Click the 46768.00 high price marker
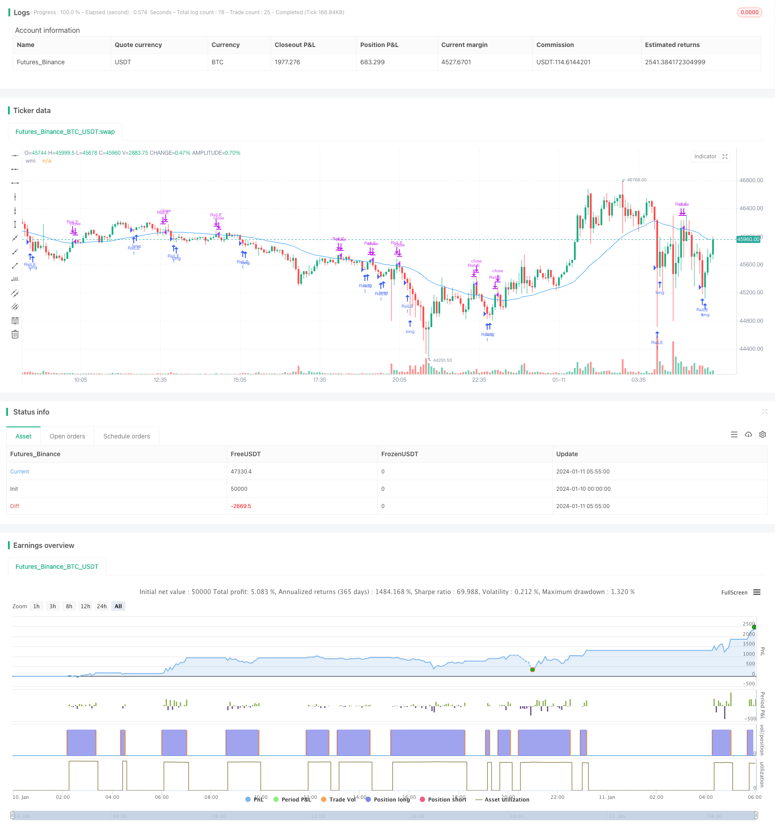Viewport: 775px width, 833px height. (636, 180)
